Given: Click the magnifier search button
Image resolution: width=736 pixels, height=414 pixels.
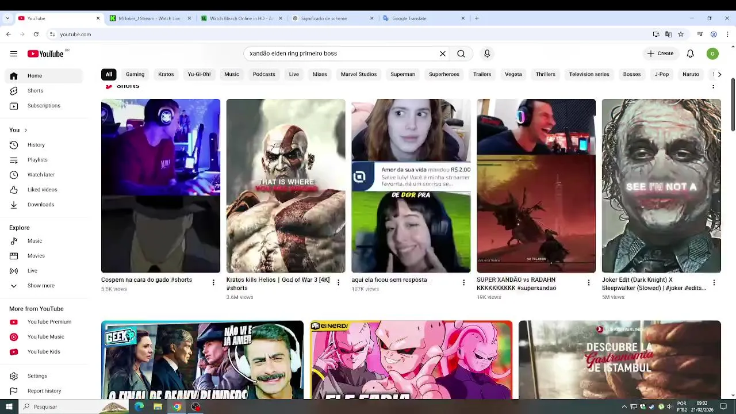Looking at the screenshot, I should tap(461, 53).
